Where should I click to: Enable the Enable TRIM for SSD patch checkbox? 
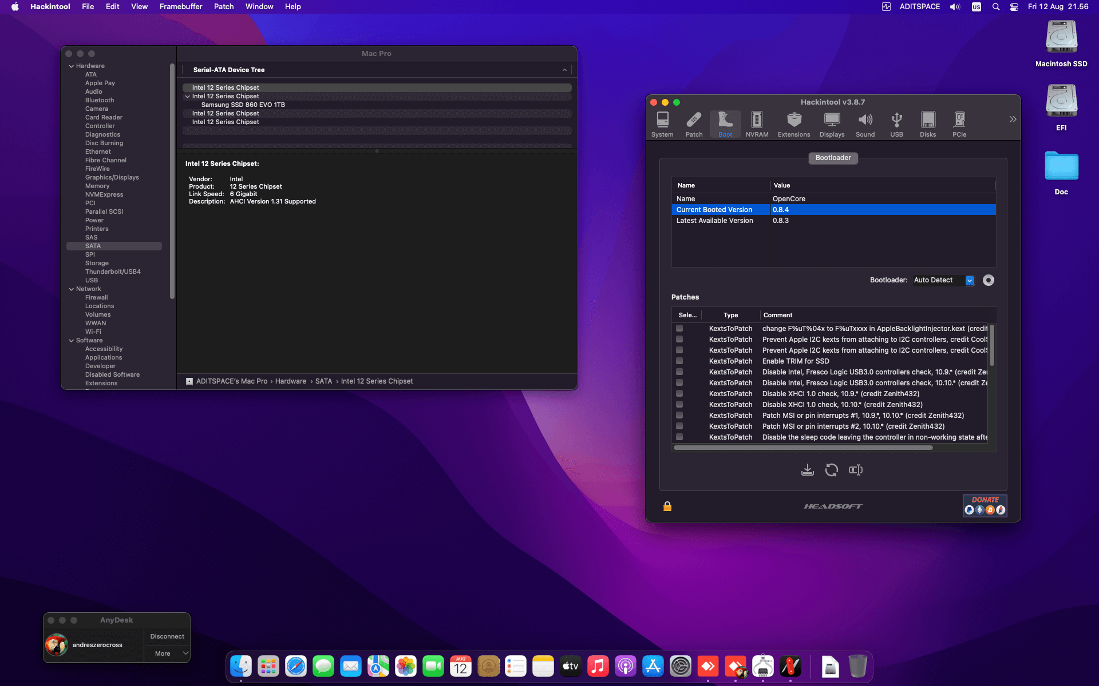(679, 361)
